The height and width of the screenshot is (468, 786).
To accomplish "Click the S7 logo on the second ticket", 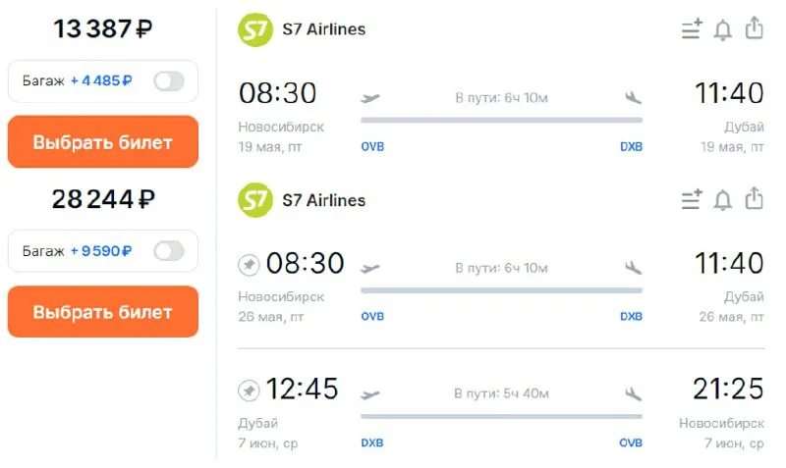I will point(255,200).
